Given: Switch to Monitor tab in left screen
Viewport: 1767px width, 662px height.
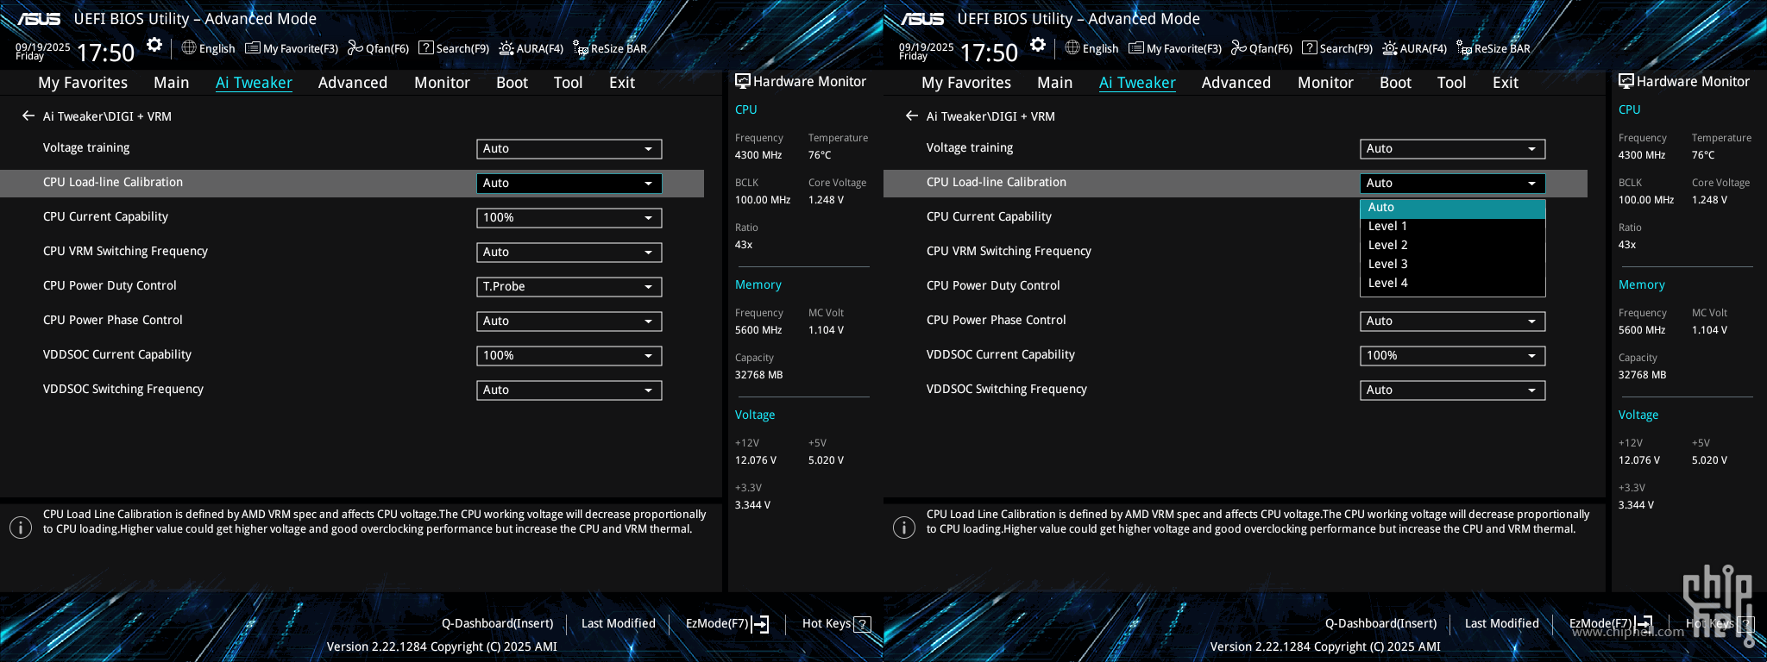Looking at the screenshot, I should click(442, 83).
